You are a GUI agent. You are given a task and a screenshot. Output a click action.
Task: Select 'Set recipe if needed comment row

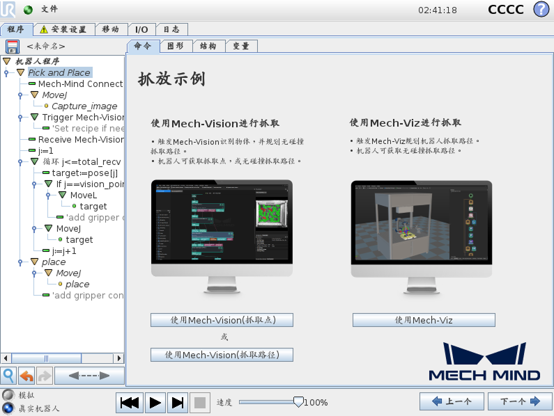tap(84, 129)
